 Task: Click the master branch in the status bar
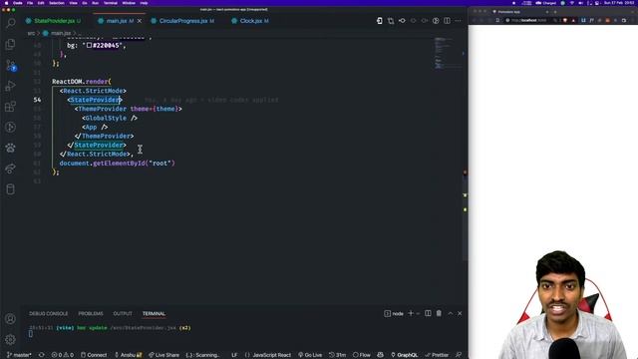19,355
